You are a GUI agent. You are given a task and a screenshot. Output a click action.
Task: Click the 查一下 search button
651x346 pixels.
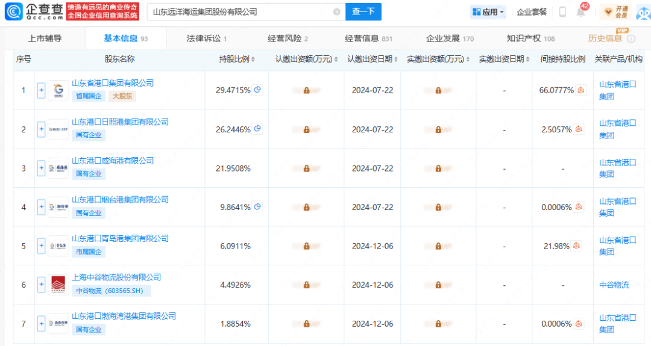click(363, 11)
